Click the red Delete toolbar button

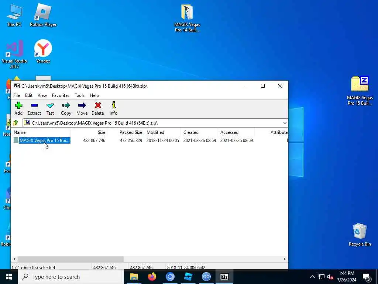(97, 108)
